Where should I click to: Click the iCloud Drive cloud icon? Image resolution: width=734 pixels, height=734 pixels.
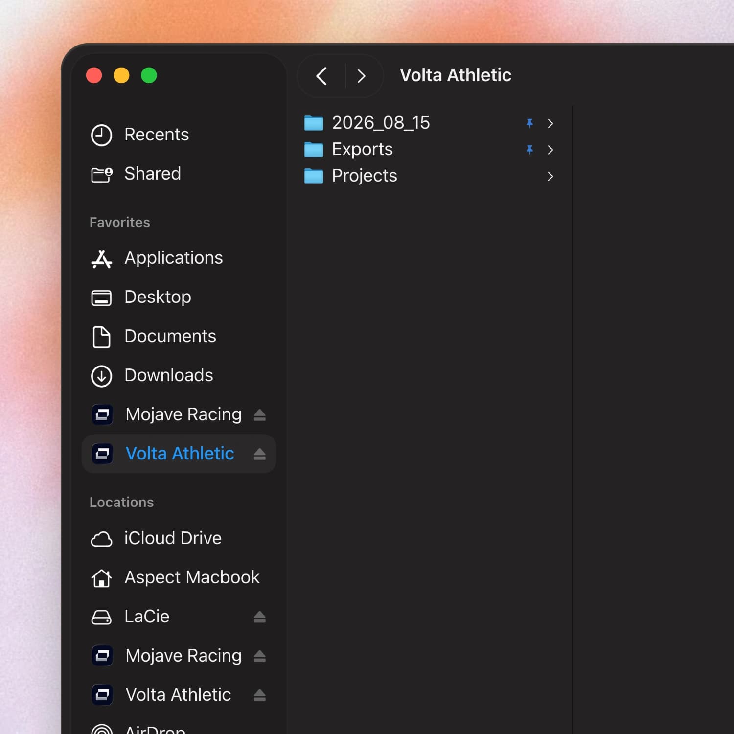pyautogui.click(x=101, y=539)
